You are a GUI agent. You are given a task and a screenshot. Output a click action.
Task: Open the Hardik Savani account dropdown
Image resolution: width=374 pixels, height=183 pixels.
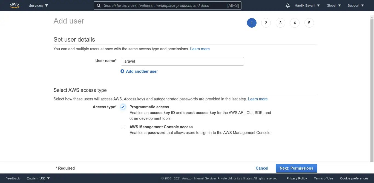[x=307, y=5]
